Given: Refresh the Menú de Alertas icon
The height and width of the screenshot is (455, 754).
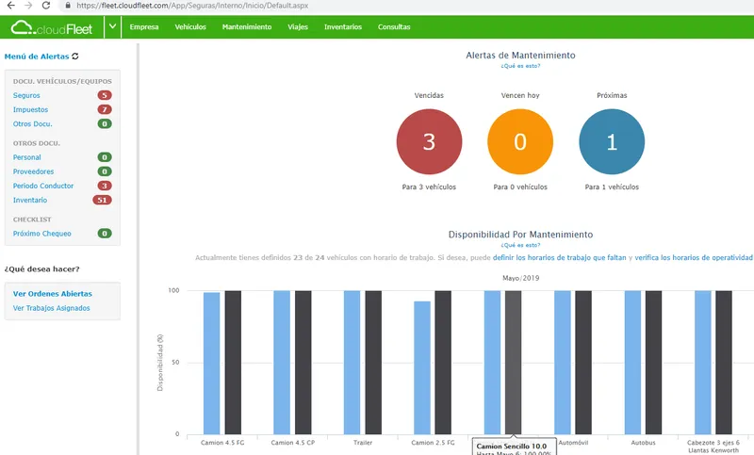Looking at the screenshot, I should (x=75, y=57).
